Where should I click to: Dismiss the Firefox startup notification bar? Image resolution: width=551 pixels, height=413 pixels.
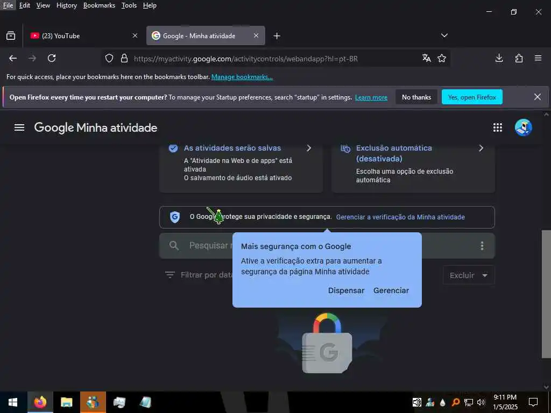click(538, 97)
